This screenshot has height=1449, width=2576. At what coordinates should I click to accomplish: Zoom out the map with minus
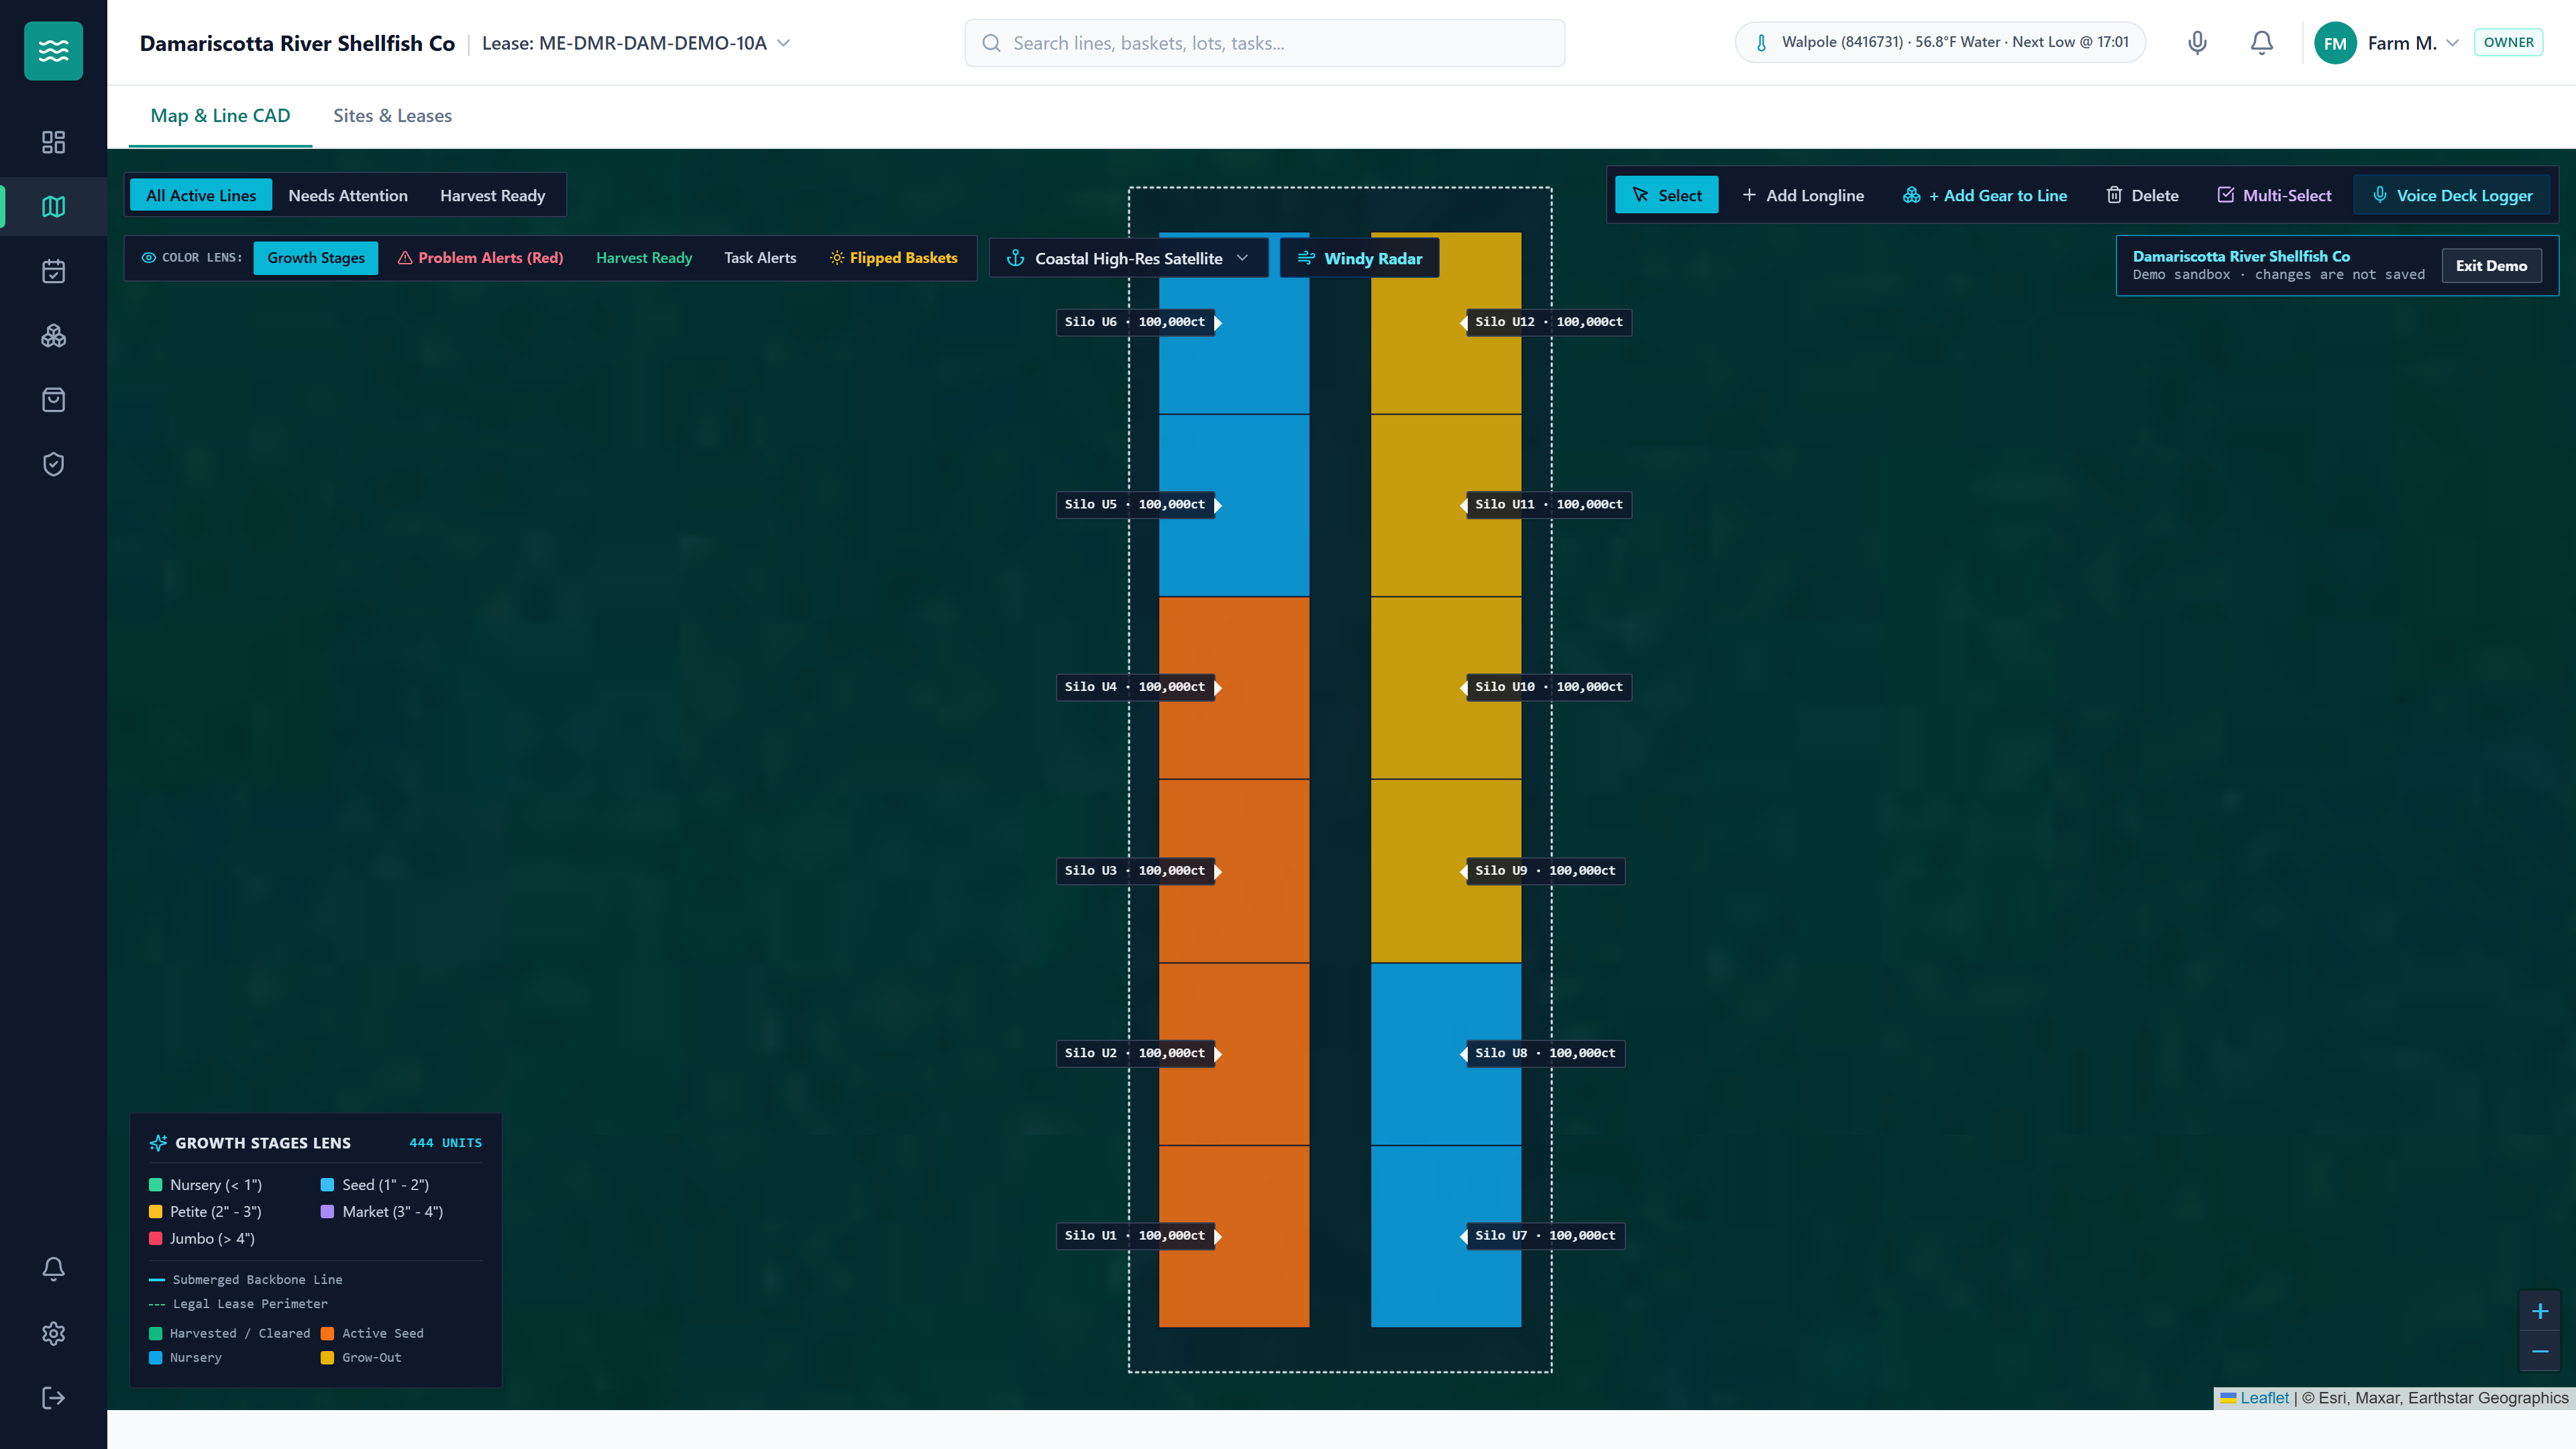[2539, 1351]
